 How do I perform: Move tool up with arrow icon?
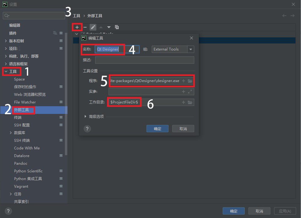[x=101, y=27]
